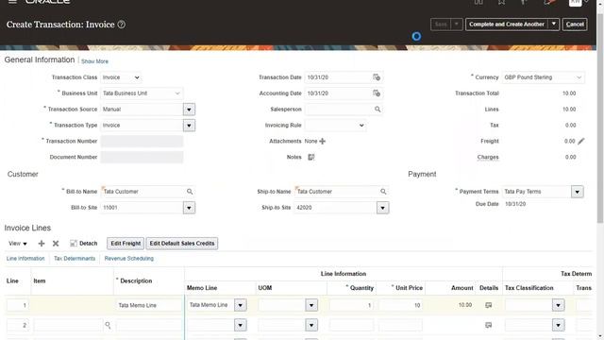The height and width of the screenshot is (340, 604).
Task: Open the Memo Line dropdown for line 2
Action: pos(241,325)
